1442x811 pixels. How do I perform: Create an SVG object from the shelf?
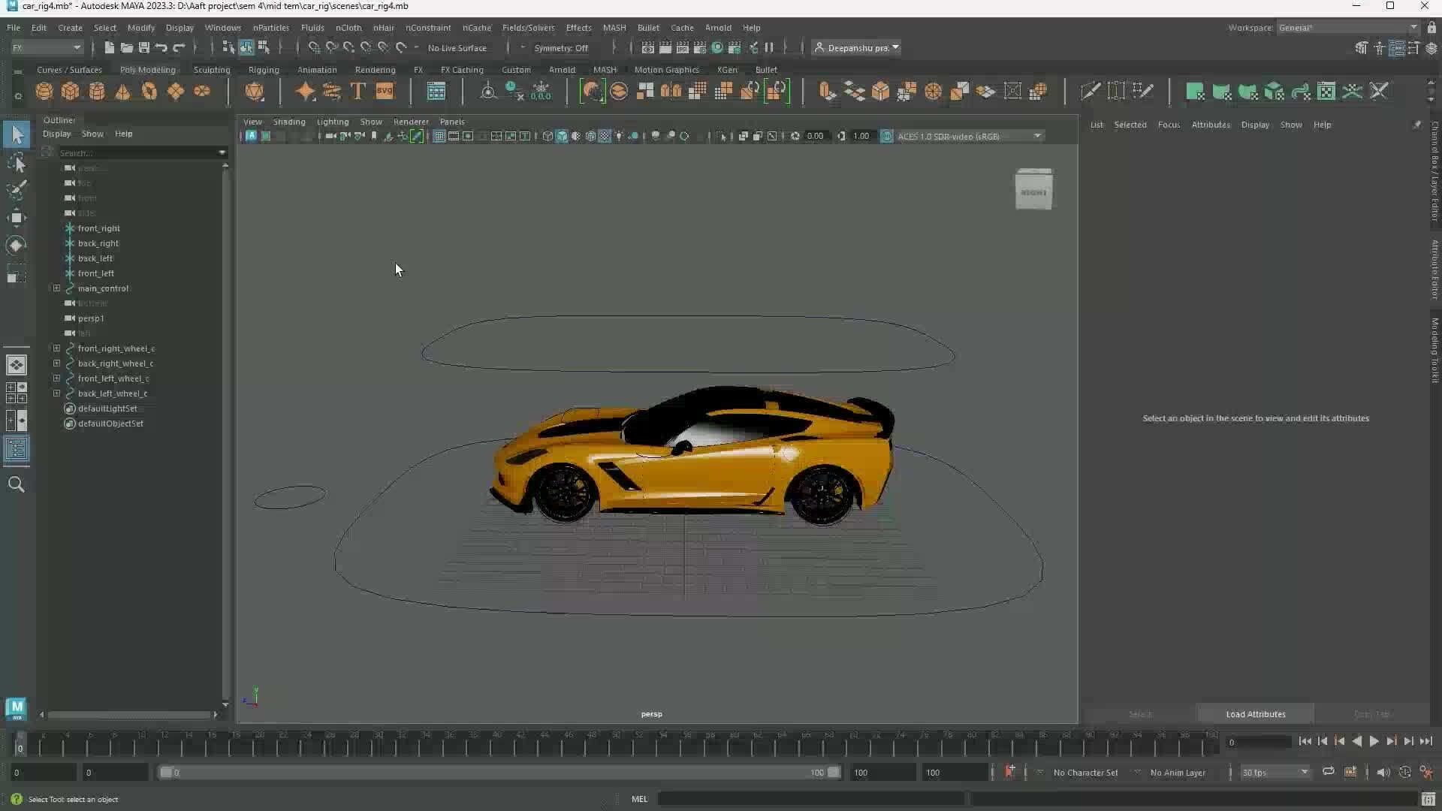[385, 91]
